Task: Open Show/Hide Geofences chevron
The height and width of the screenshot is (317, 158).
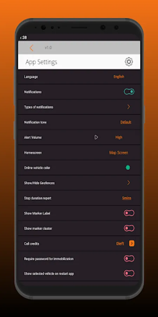Action: (x=129, y=183)
